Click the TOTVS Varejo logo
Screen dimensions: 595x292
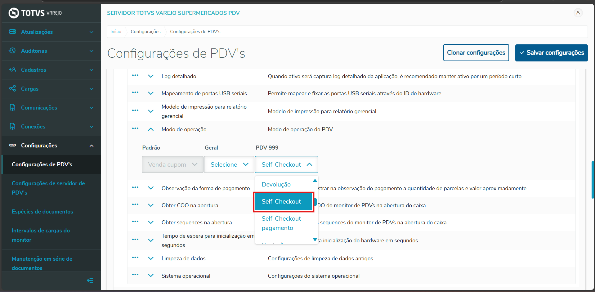(35, 13)
